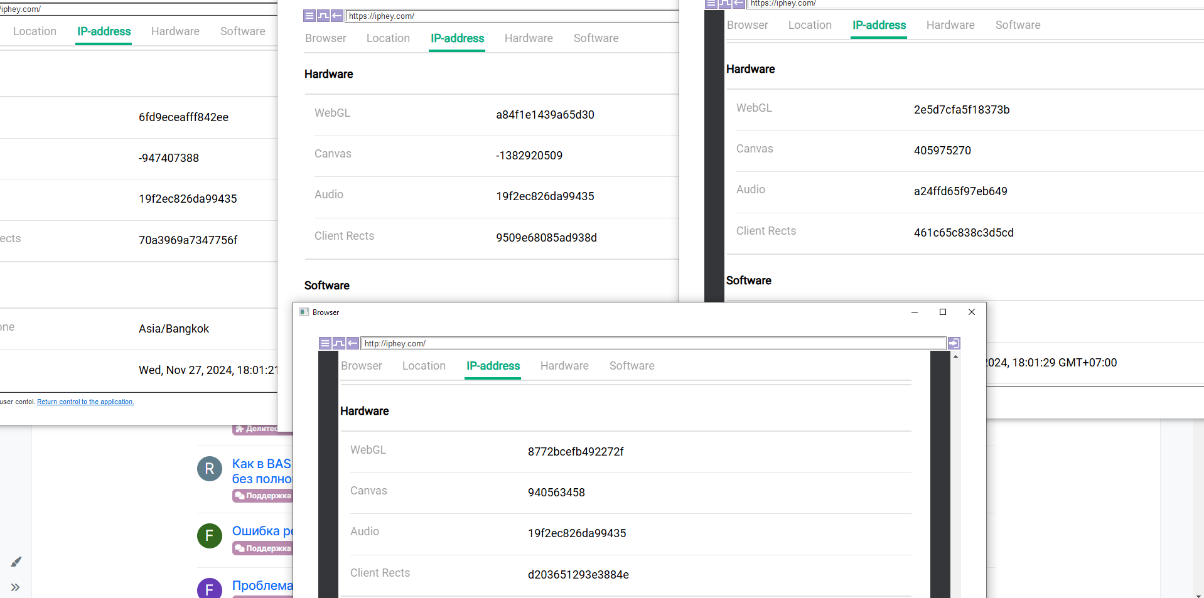
Task: Click the 'Поддержка' tag under the R avatar topic
Action: point(264,496)
